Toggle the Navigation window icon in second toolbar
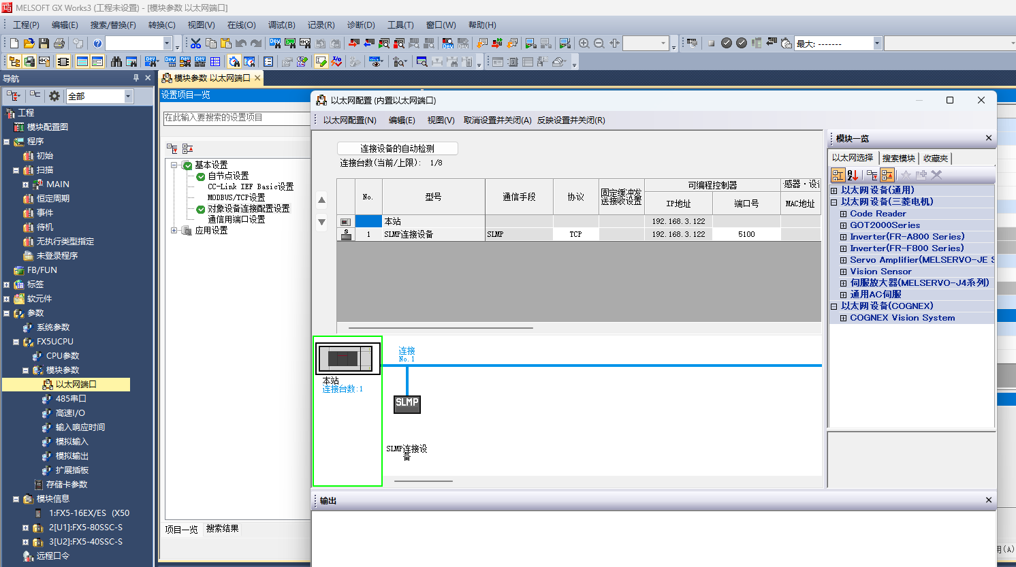 click(14, 62)
